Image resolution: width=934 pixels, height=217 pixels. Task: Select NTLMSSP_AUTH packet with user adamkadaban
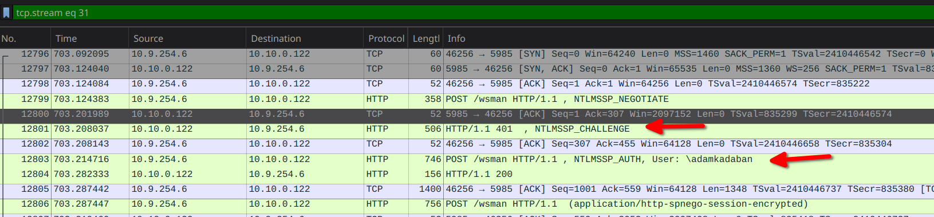[x=467, y=159]
